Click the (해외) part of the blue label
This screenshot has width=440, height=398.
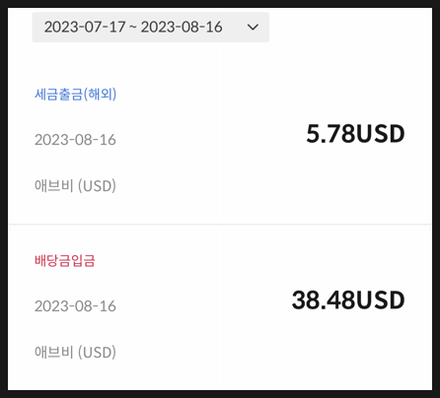point(100,95)
